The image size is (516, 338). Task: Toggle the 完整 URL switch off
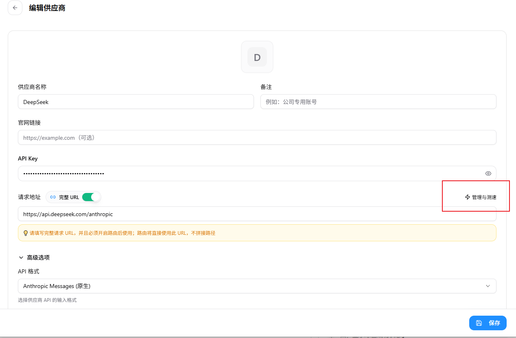pos(91,197)
